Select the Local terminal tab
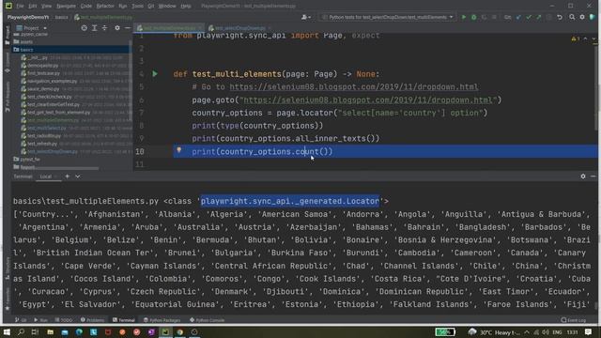The image size is (601, 338). pos(46,177)
